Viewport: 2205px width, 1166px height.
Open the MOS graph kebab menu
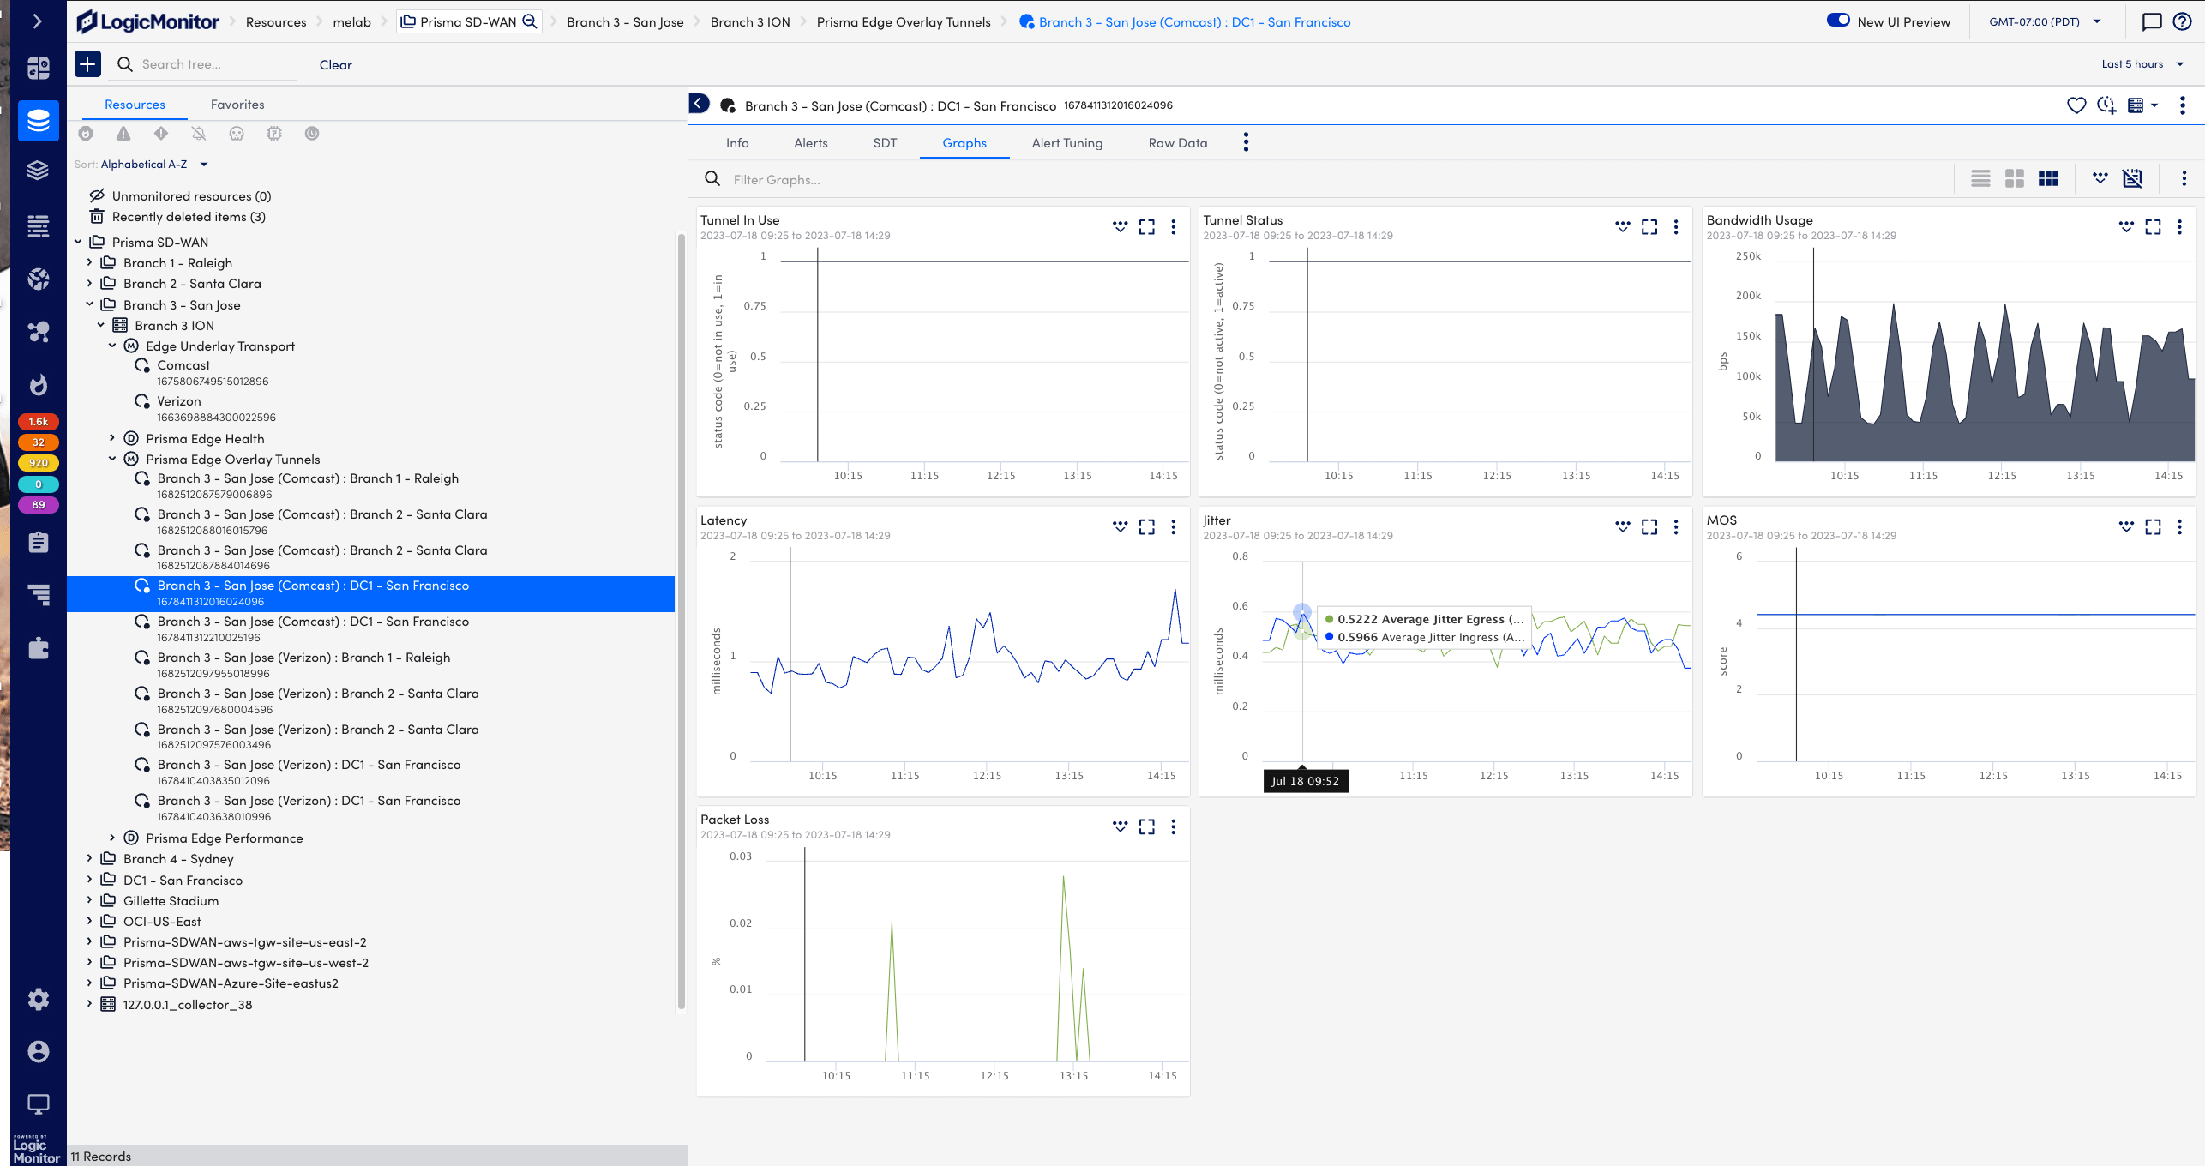click(x=2180, y=527)
